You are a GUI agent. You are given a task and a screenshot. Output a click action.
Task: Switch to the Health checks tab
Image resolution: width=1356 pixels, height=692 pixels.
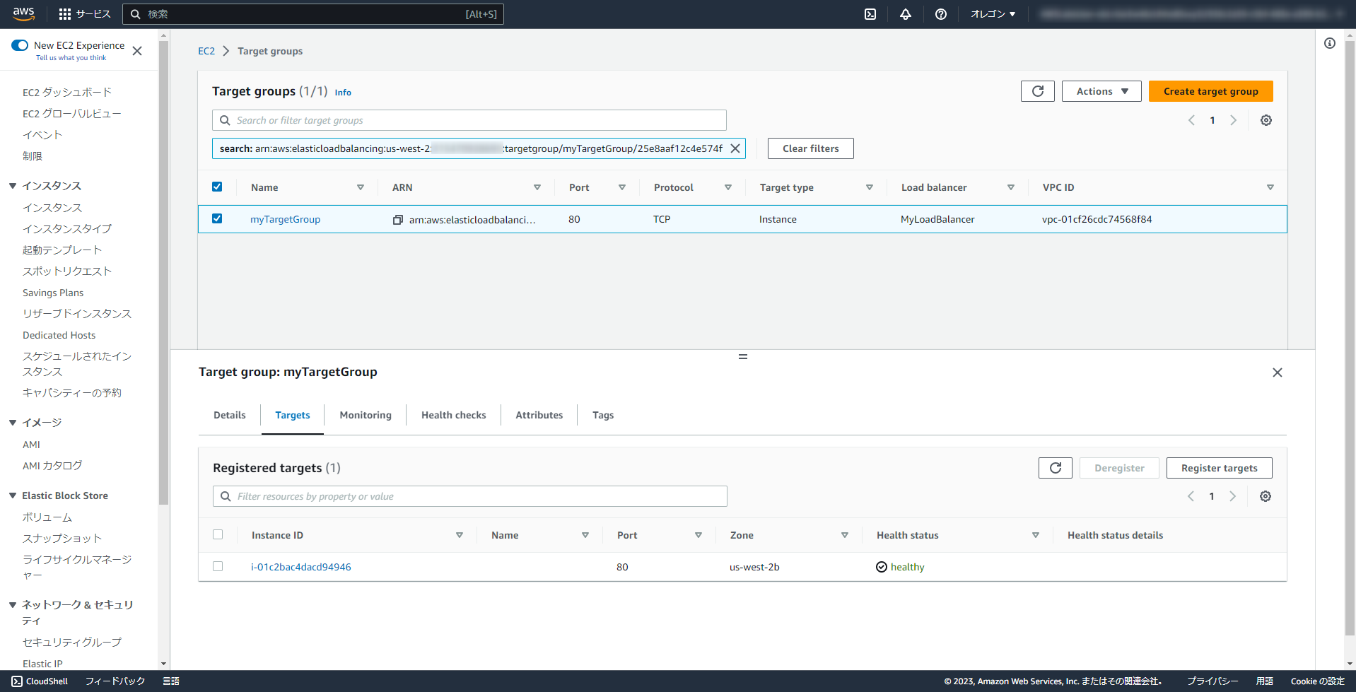click(453, 415)
